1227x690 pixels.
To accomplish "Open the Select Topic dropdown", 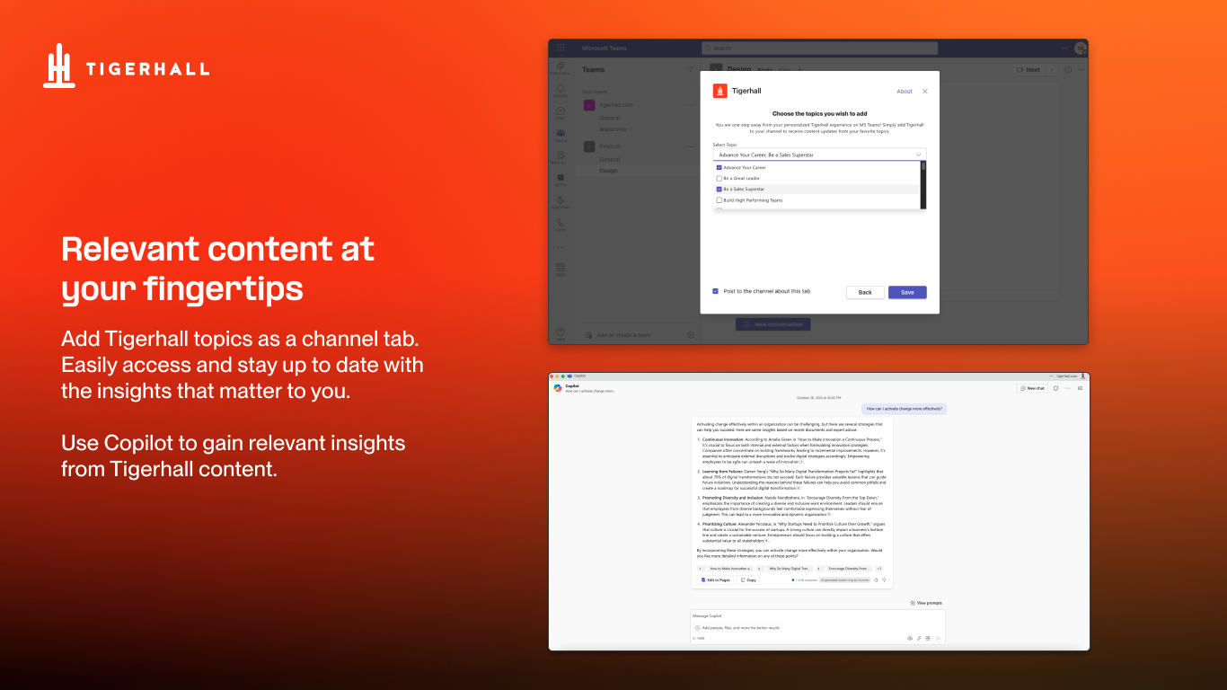I will [819, 155].
